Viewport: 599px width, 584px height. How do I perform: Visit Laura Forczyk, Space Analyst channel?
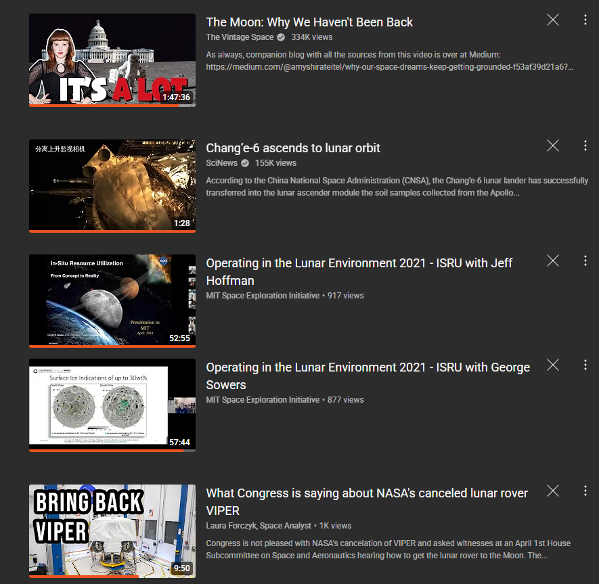(259, 526)
